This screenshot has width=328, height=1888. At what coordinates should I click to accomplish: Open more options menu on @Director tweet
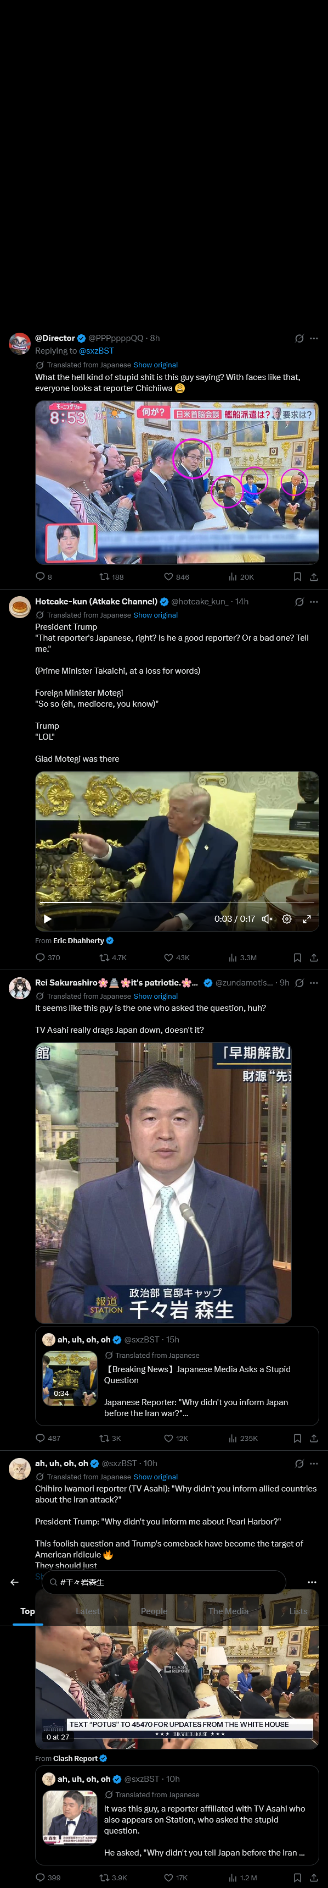pos(313,339)
